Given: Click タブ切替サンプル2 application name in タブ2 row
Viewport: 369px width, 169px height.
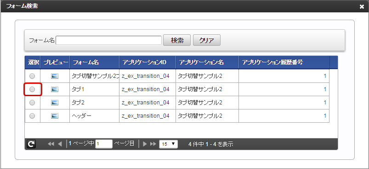Looking at the screenshot, I should tap(200, 103).
